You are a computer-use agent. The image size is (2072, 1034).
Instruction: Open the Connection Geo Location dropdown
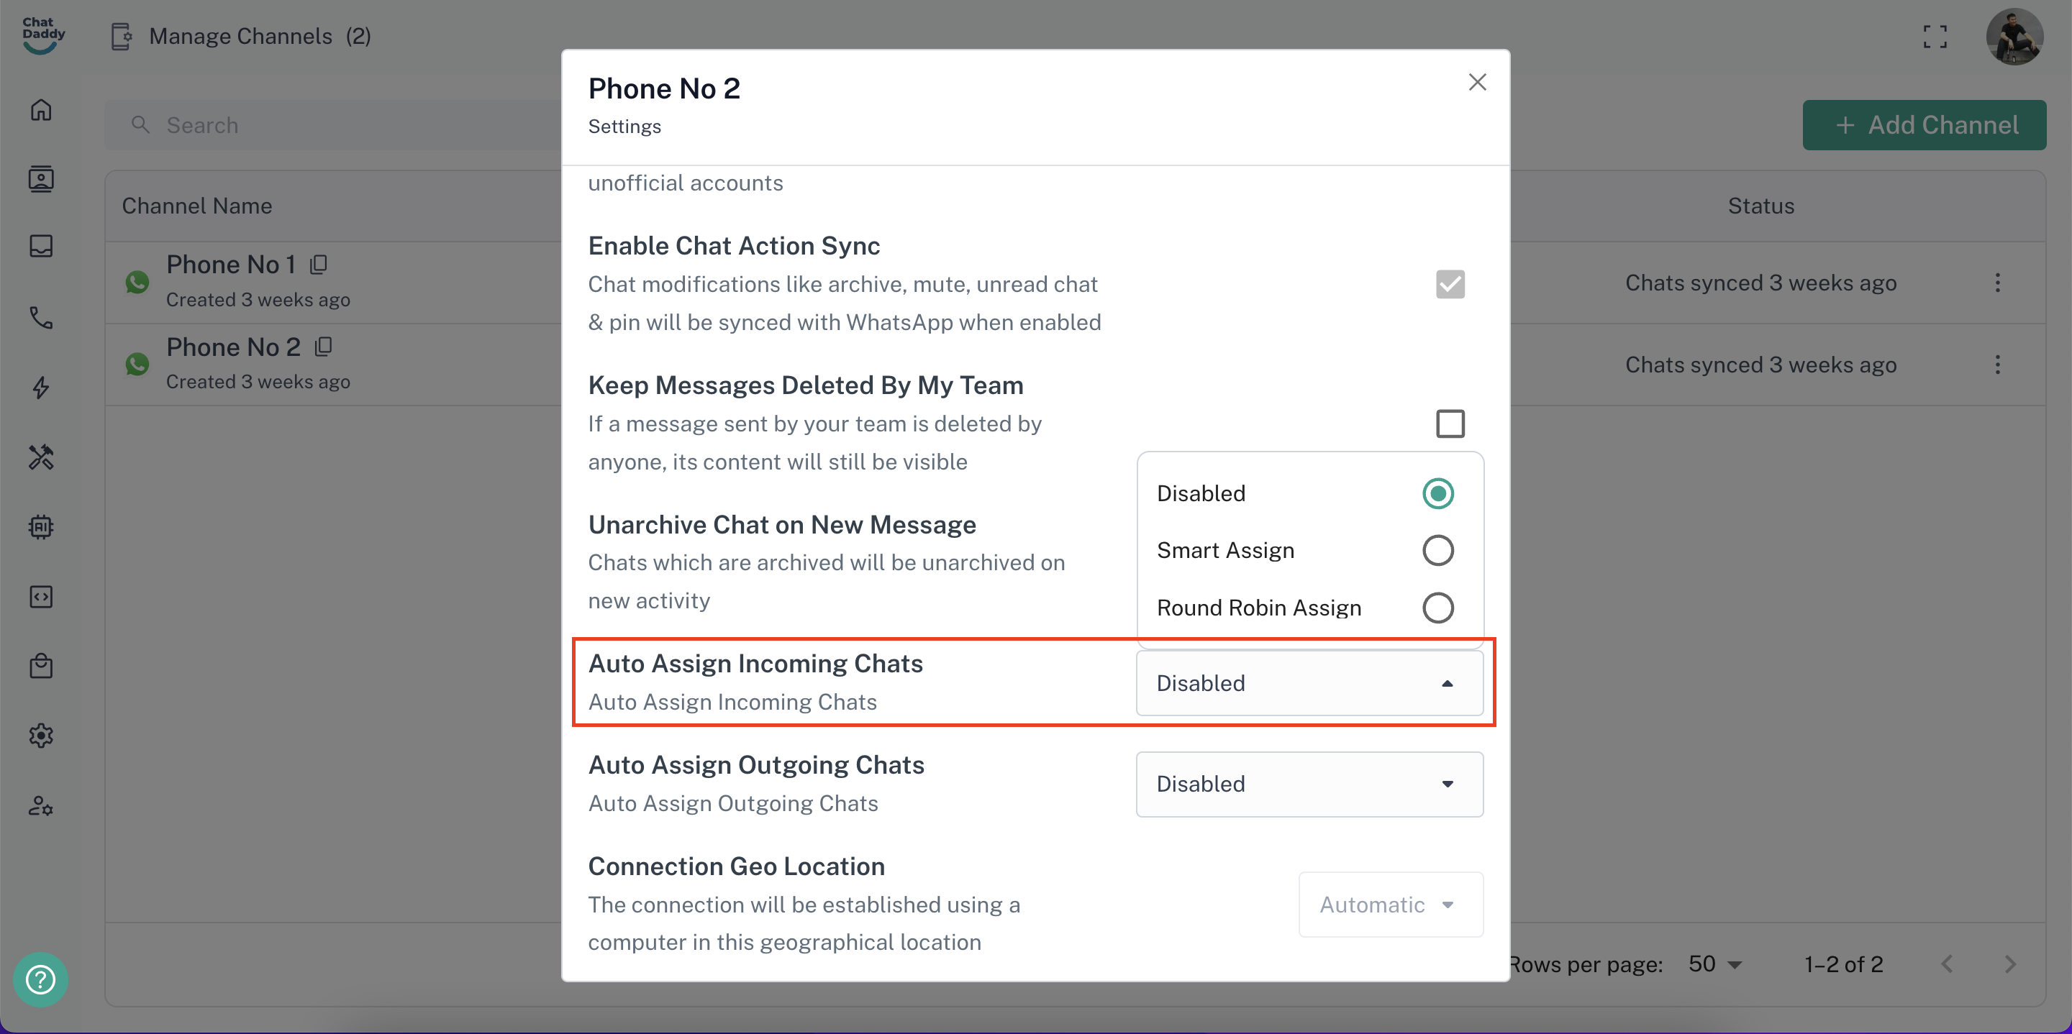(x=1390, y=905)
